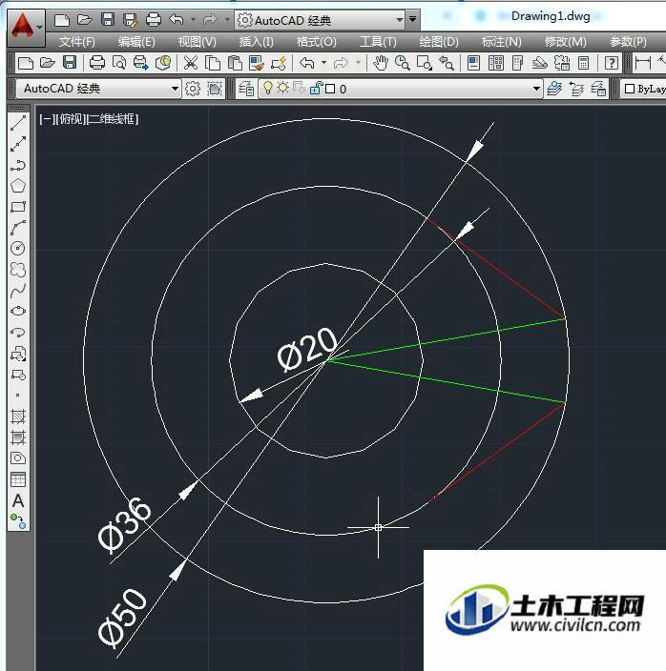The image size is (666, 671).
Task: Toggle layer 0 freeze sun icon
Action: coord(282,88)
